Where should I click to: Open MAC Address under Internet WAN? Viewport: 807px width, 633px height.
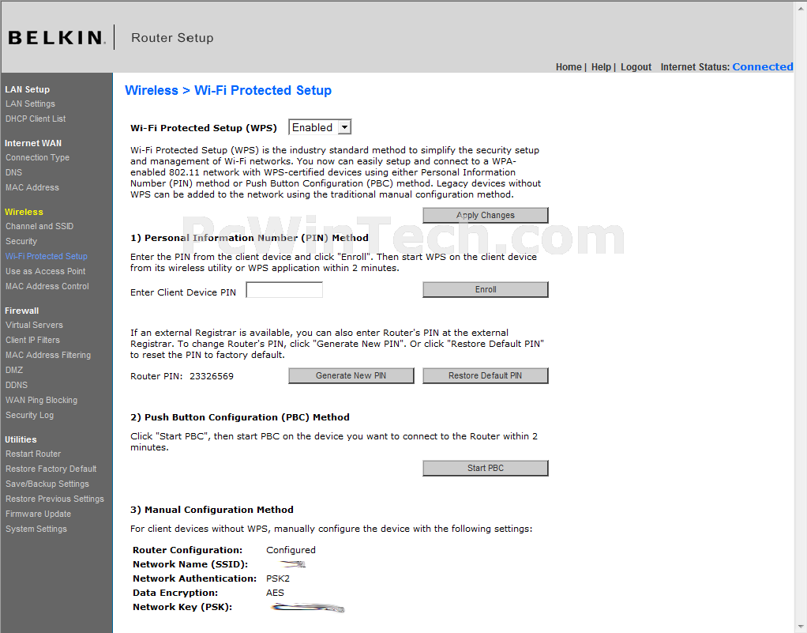click(x=32, y=187)
